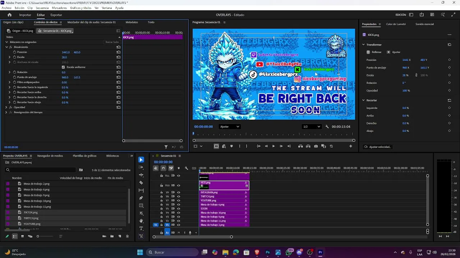
Task: Go to Out point in Program monitor
Action: point(289,146)
